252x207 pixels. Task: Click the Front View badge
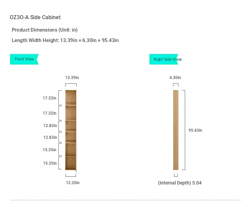point(24,59)
